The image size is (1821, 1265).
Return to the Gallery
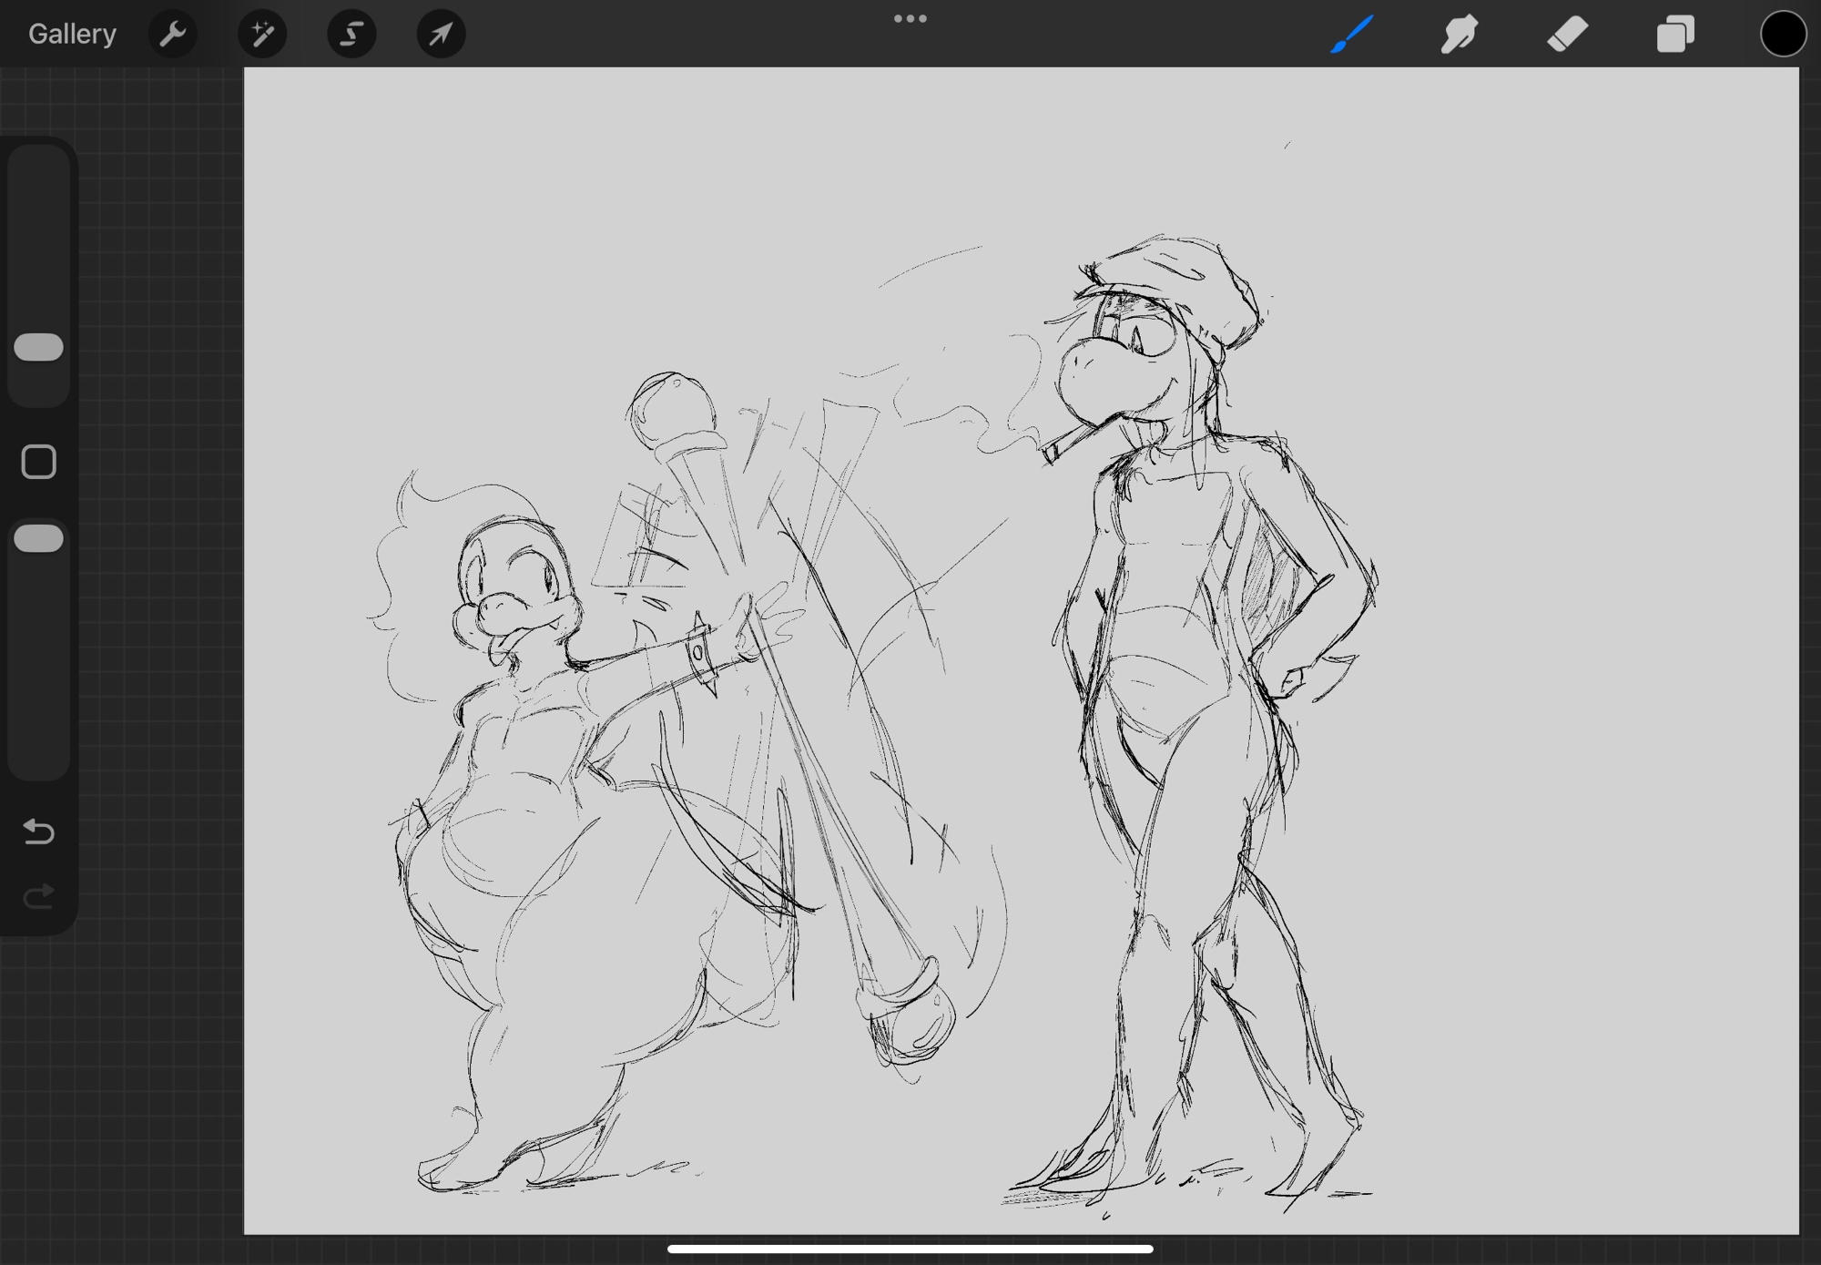(x=72, y=34)
